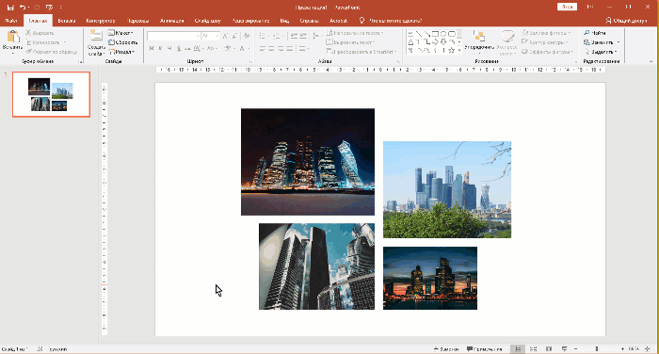659x354 pixels.
Task: Click the Сбросить reset slide button
Action: [122, 42]
